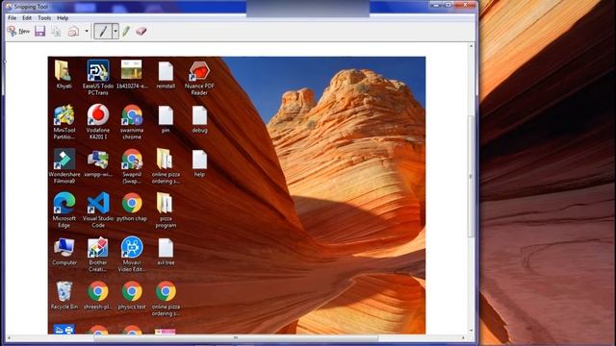Select the Eraser tool
This screenshot has width=616, height=346.
pos(141,31)
